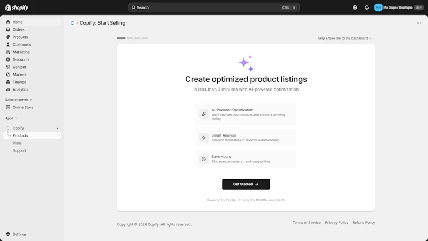
Task: Go to Home in sidebar
Action: pyautogui.click(x=32, y=22)
